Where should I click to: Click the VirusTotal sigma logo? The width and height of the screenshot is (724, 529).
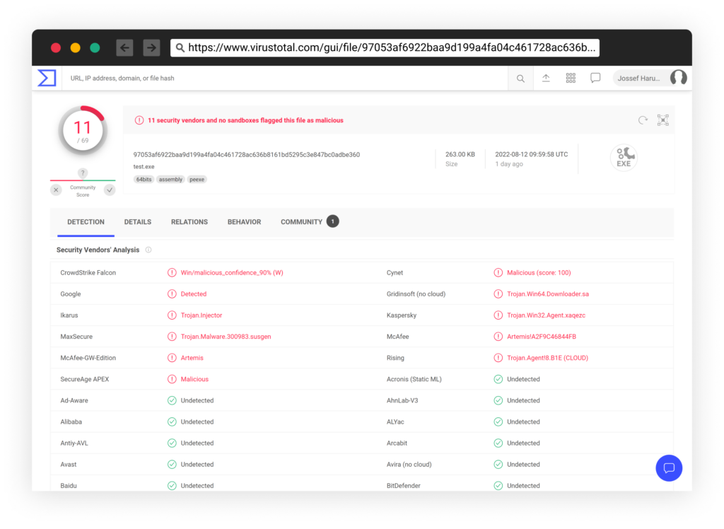coord(47,78)
